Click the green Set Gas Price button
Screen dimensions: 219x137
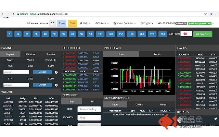coord(203,34)
